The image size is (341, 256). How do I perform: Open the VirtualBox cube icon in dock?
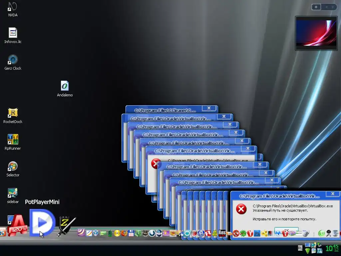[96, 233]
